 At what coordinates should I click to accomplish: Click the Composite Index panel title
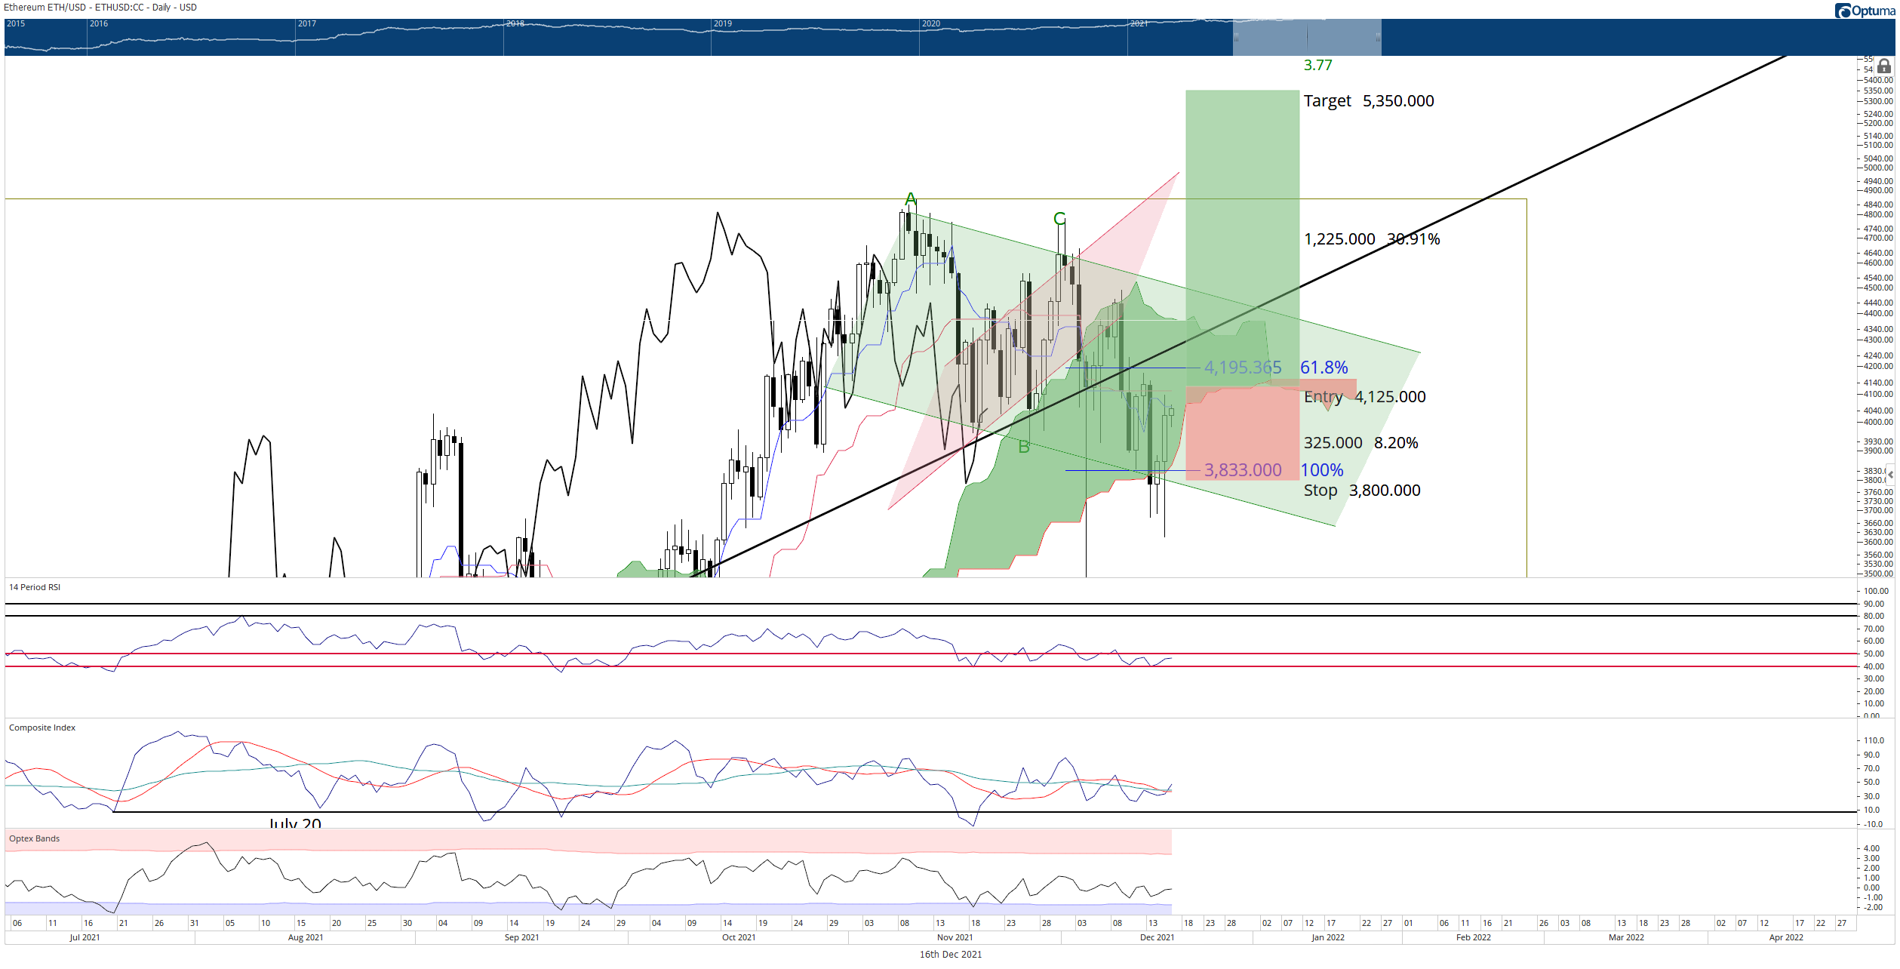42,728
